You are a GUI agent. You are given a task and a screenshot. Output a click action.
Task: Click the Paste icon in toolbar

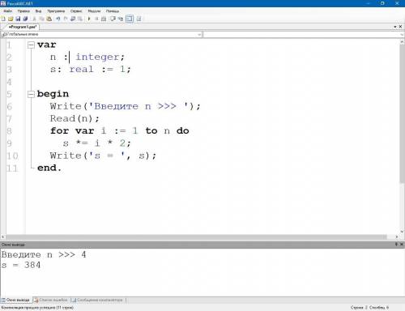(49, 19)
